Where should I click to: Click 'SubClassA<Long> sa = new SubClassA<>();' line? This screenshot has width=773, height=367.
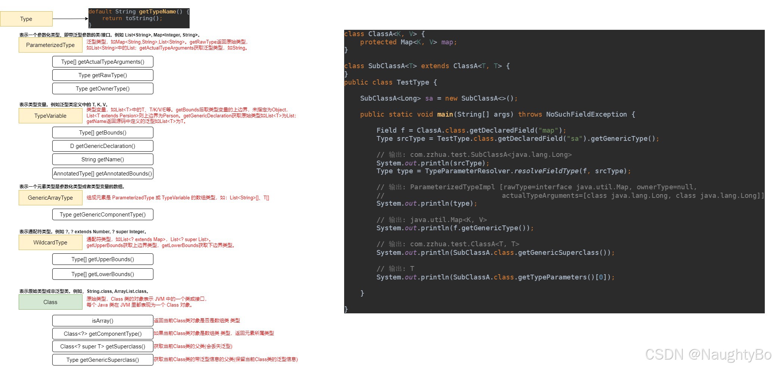(439, 98)
